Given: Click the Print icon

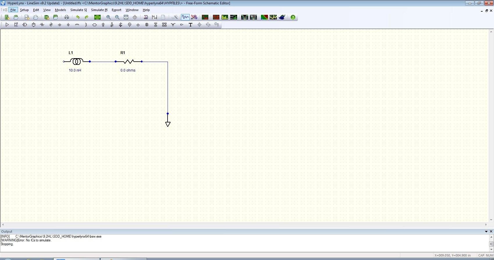Looking at the screenshot, I should (x=67, y=17).
